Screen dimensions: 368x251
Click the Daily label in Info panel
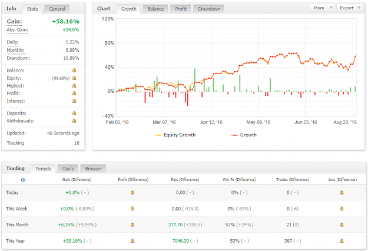12,42
